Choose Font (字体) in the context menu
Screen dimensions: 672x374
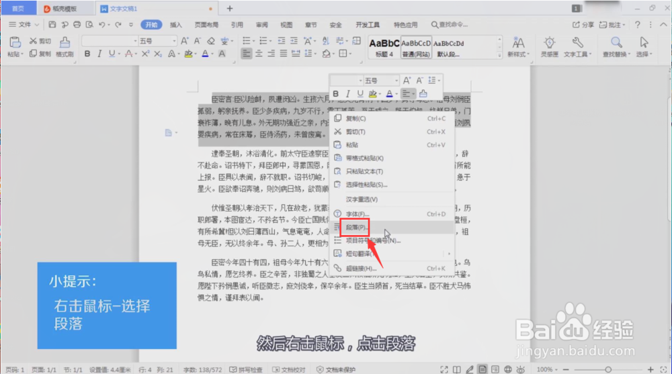point(393,214)
